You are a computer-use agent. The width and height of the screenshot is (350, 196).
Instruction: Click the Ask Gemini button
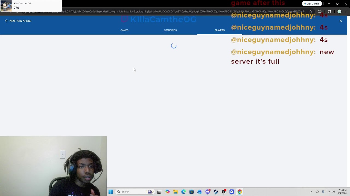[312, 4]
